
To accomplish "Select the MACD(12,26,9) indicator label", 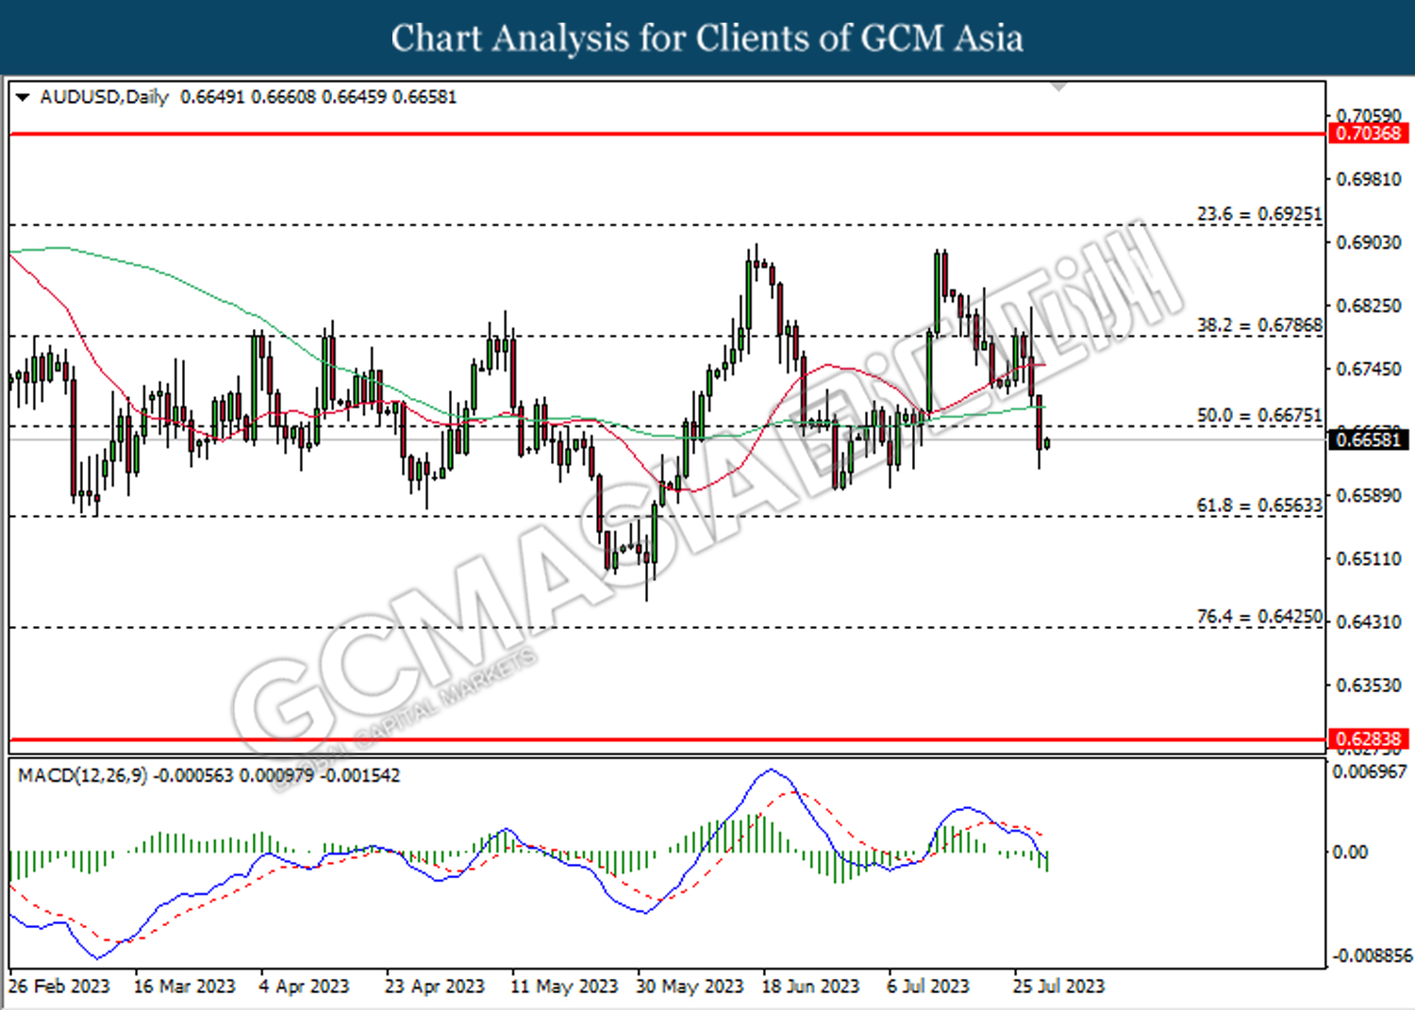I will pos(83,775).
